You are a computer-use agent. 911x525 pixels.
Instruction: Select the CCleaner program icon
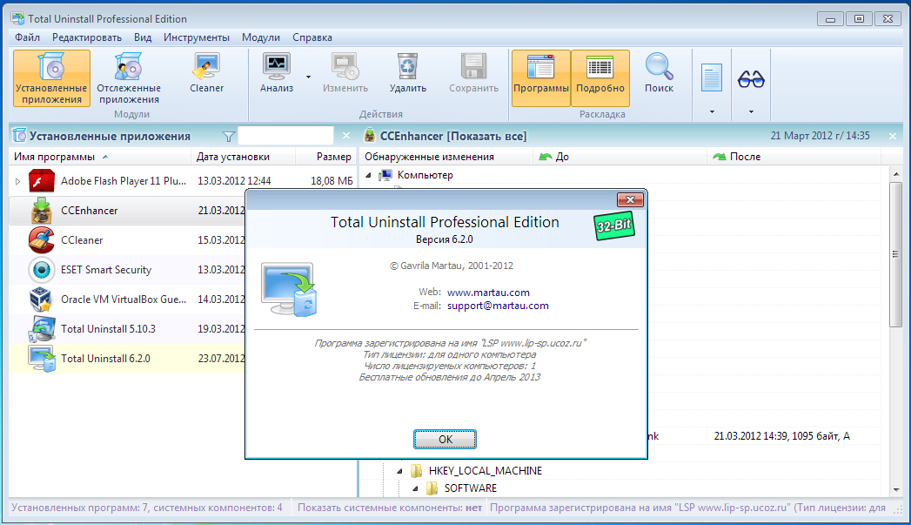41,240
